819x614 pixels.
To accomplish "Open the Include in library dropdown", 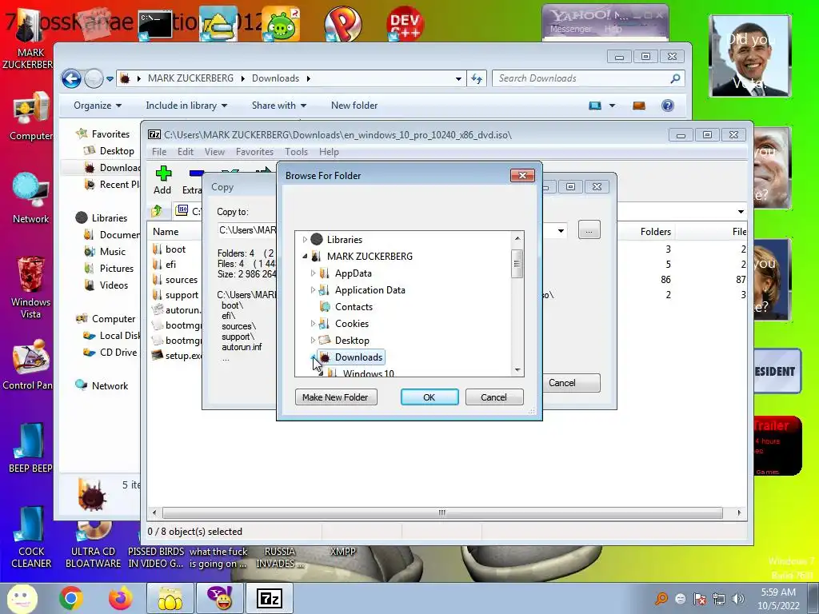I will (x=186, y=106).
